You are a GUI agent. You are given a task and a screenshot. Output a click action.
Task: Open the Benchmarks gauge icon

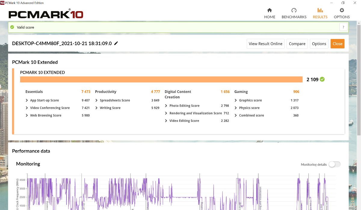[294, 11]
